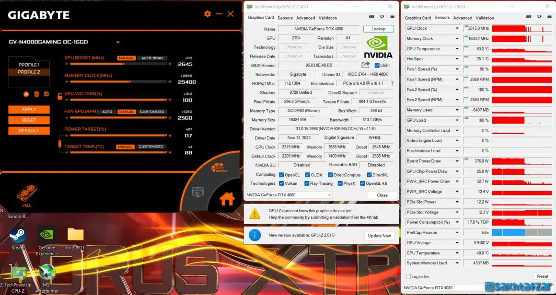Toggle the Vulkan checkbox
The height and width of the screenshot is (295, 556).
click(x=281, y=183)
